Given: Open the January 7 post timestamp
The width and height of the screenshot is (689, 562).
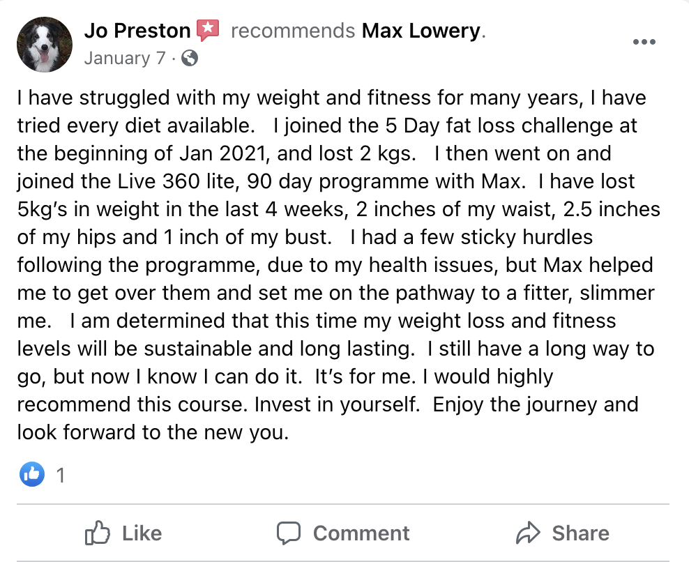Looking at the screenshot, I should [x=125, y=58].
